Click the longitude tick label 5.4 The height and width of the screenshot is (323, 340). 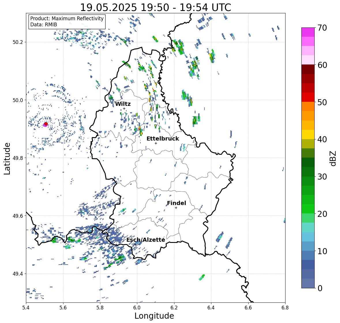click(x=26, y=308)
